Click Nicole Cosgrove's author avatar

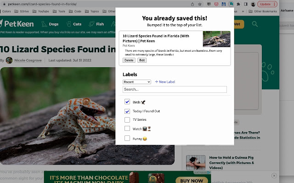coord(9,60)
